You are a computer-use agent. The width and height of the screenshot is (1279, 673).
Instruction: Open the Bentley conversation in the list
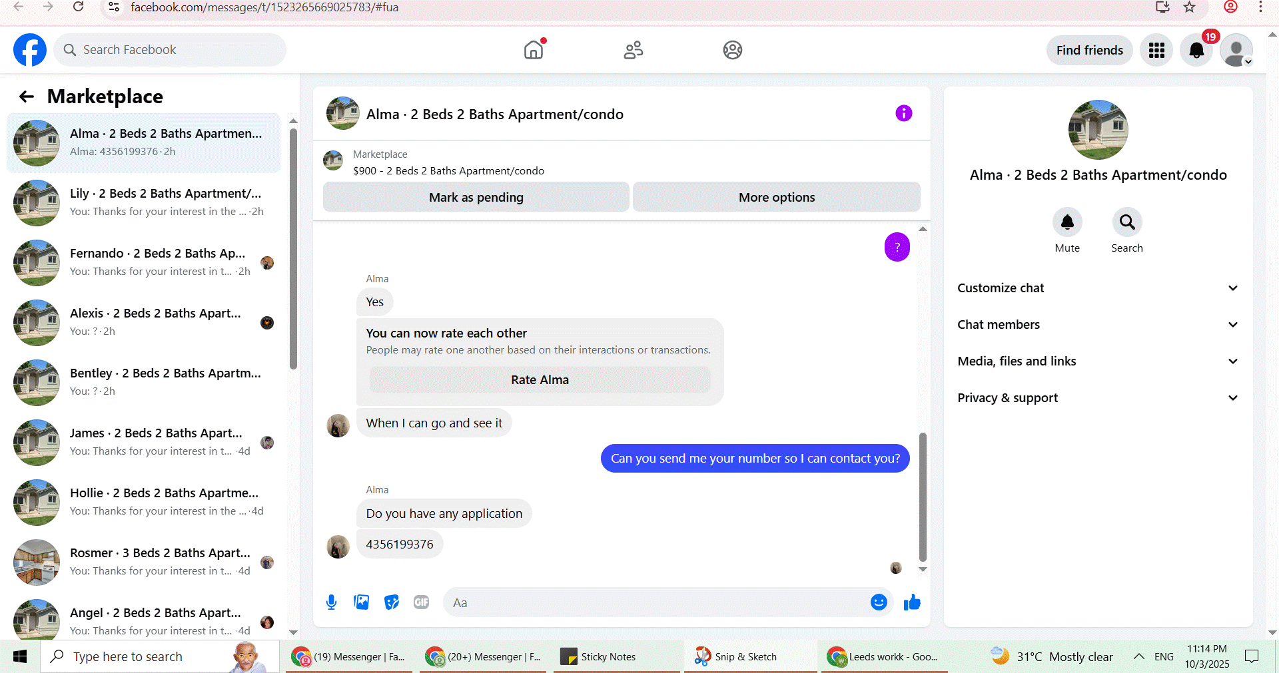coord(144,383)
